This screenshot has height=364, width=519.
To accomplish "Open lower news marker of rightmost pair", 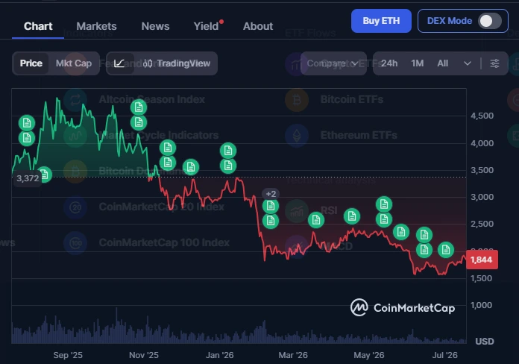I will pyautogui.click(x=424, y=250).
